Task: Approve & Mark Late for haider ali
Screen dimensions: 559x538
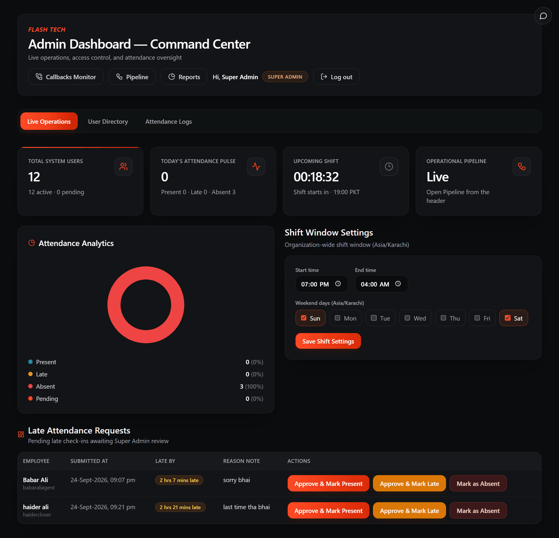Action: pos(409,511)
